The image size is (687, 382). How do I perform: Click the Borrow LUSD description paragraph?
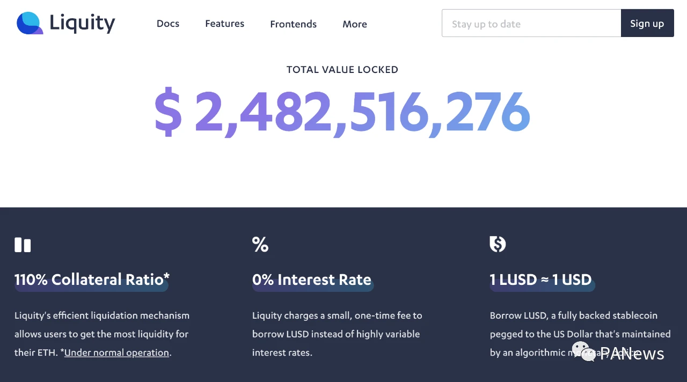580,334
